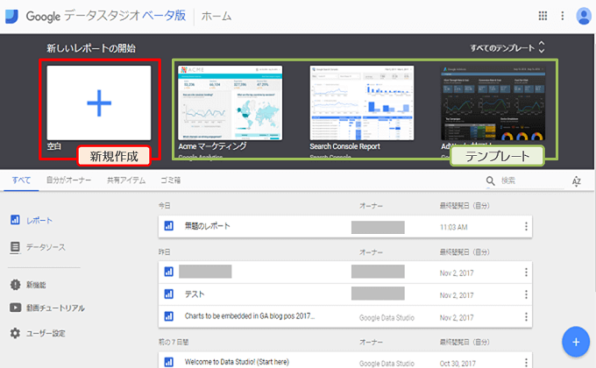Click report icon beside Charts to be embedded
This screenshot has height=368, width=596.
(x=169, y=316)
